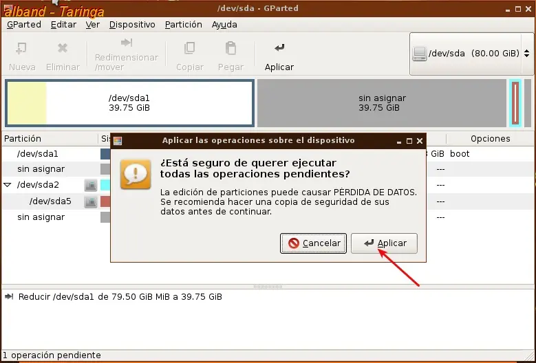
Task: Maximize the Aplicar las operaciones dialog
Action: tap(409, 141)
